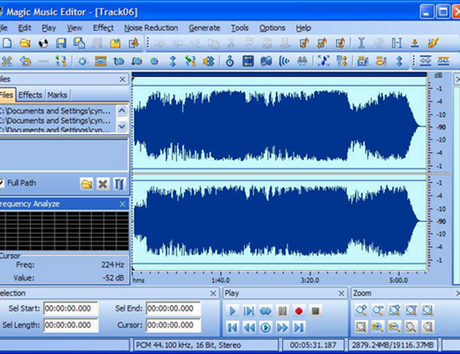Open the Generate menu
The height and width of the screenshot is (354, 460).
204,28
